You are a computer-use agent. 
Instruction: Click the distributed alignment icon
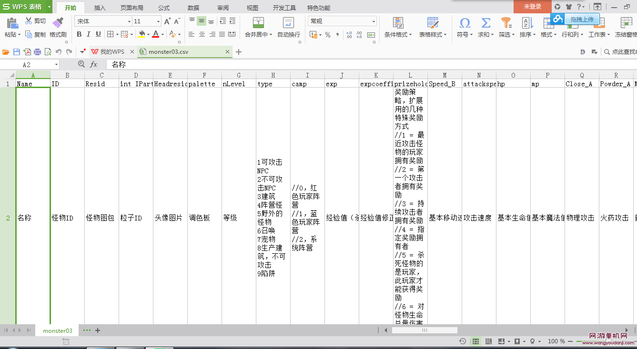point(232,34)
